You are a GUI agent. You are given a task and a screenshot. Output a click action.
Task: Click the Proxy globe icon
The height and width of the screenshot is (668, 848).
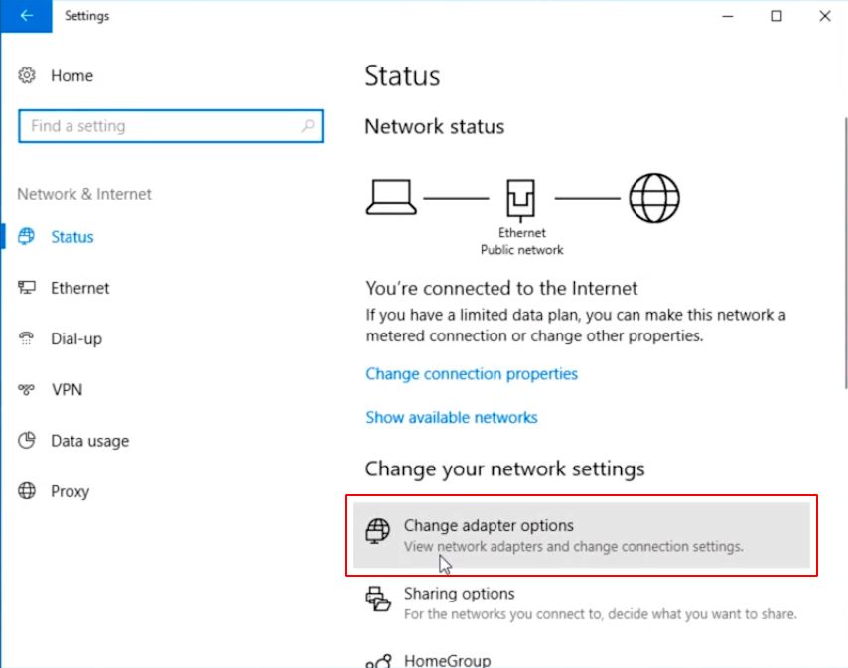click(27, 490)
